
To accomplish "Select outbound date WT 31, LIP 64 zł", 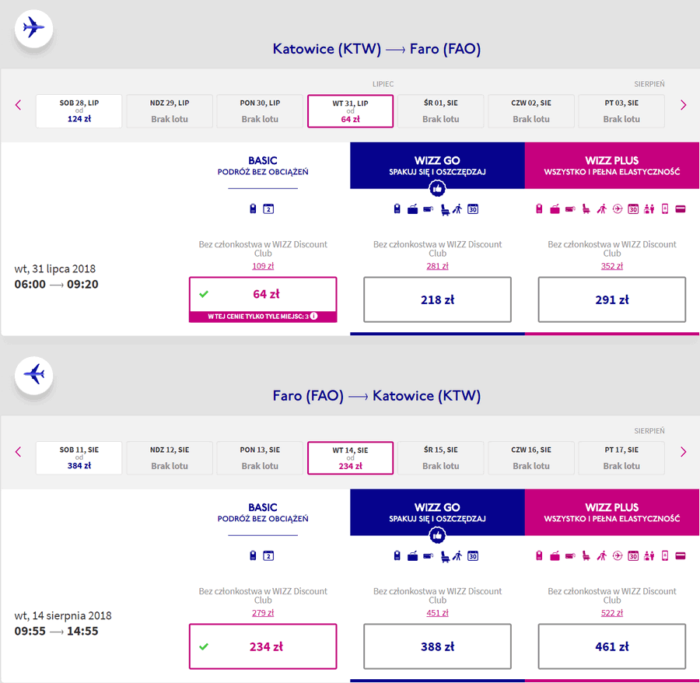I will point(351,111).
